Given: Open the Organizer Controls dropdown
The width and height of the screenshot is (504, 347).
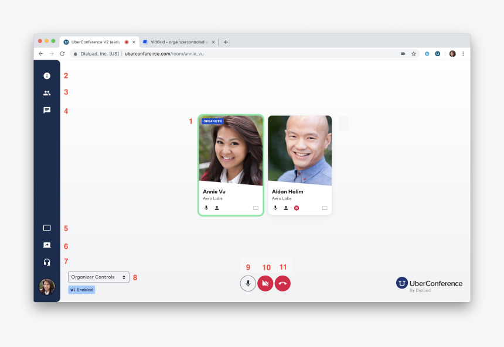Looking at the screenshot, I should point(98,277).
